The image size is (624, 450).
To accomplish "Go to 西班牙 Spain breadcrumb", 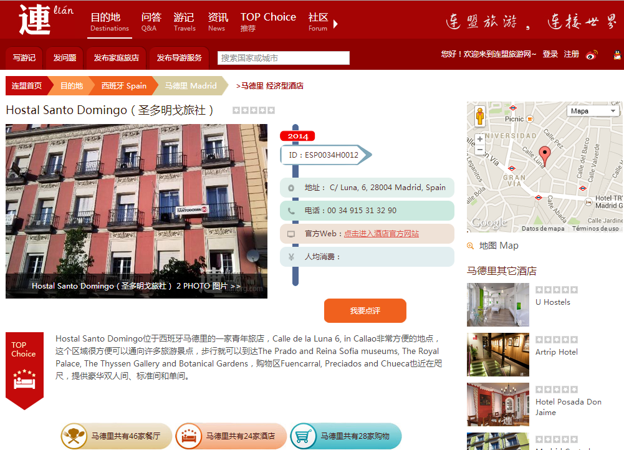I will (x=124, y=85).
